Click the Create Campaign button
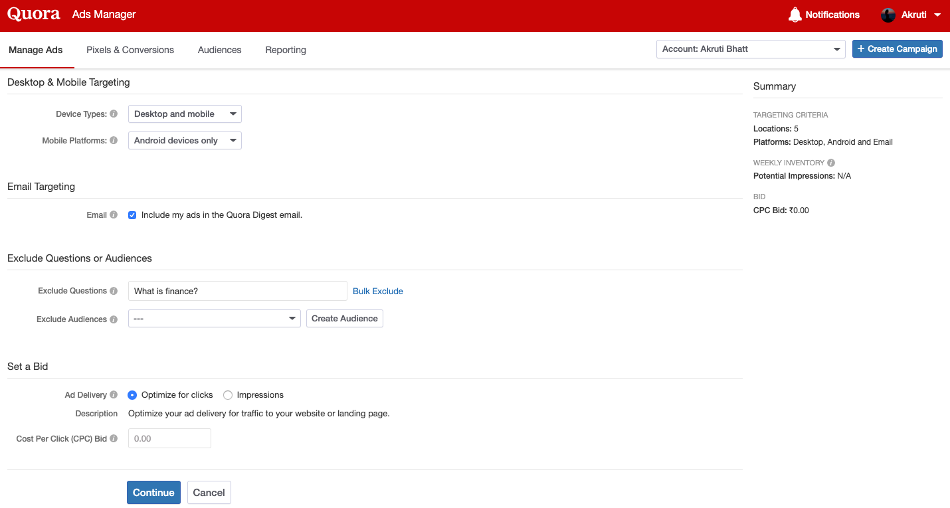The image size is (950, 508). (898, 49)
